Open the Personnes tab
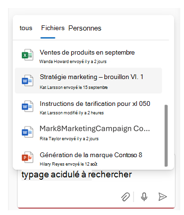Viewport: 184px width, 215px height. [85, 28]
